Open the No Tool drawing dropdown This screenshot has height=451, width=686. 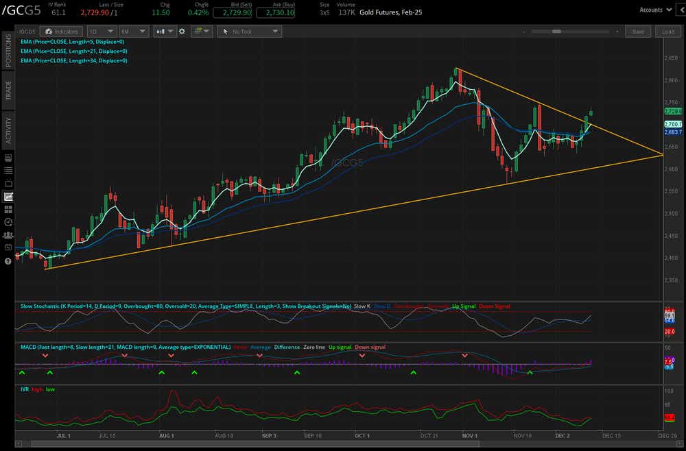[x=249, y=31]
